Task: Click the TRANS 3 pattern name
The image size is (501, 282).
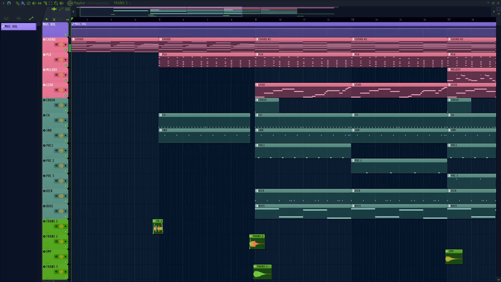Action: coord(120,3)
